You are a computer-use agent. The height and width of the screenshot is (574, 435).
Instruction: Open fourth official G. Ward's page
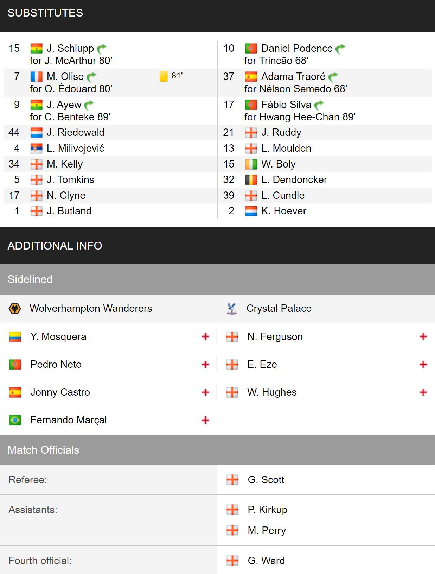(x=266, y=561)
